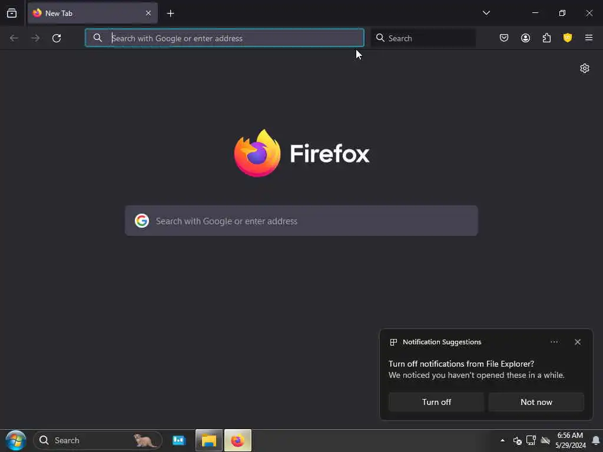Close the New Tab tab
This screenshot has width=603, height=452.
point(148,13)
